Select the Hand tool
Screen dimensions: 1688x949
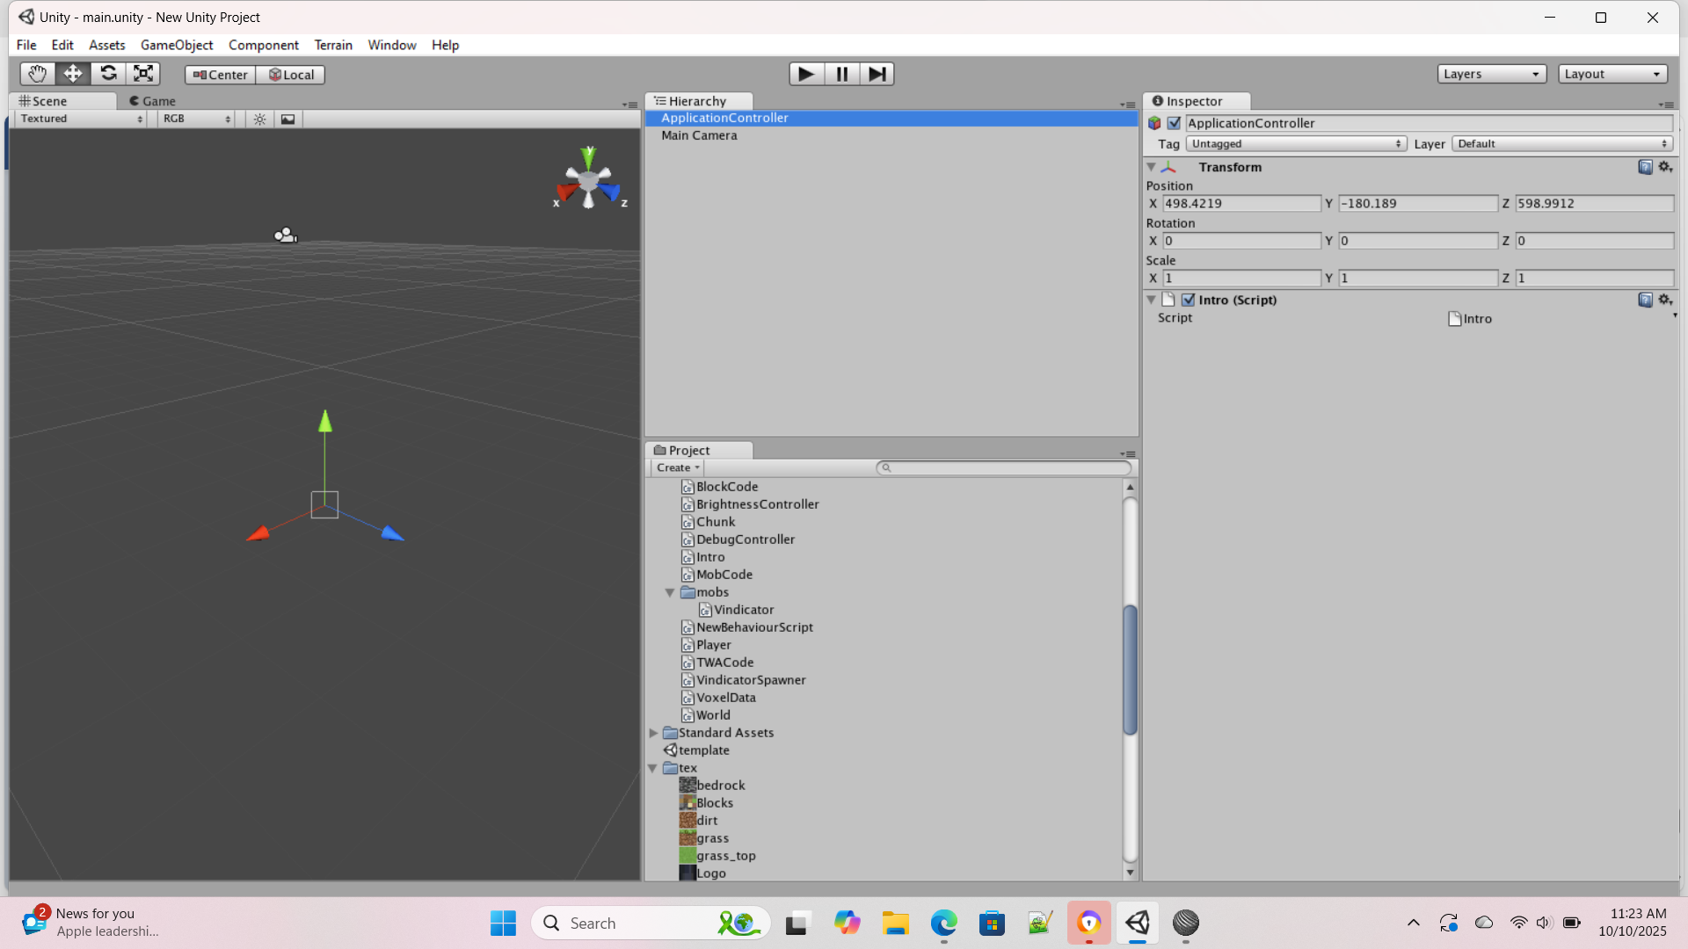tap(37, 74)
